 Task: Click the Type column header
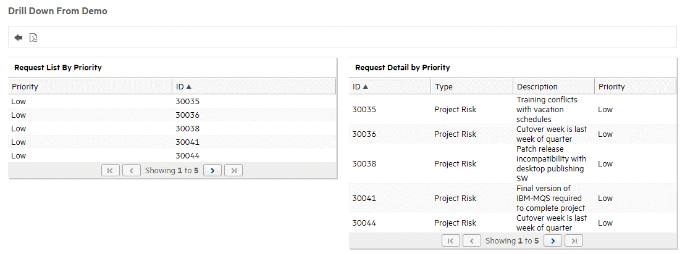tap(444, 87)
